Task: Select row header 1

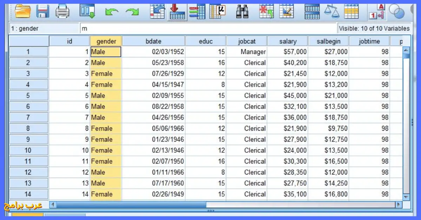Action: coord(28,52)
